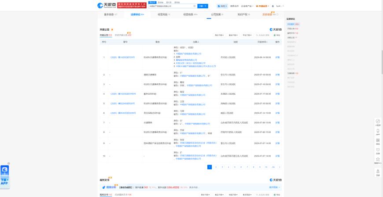The image size is (383, 197).
Task: Go to page 2 in the pagination
Action: click(216, 167)
